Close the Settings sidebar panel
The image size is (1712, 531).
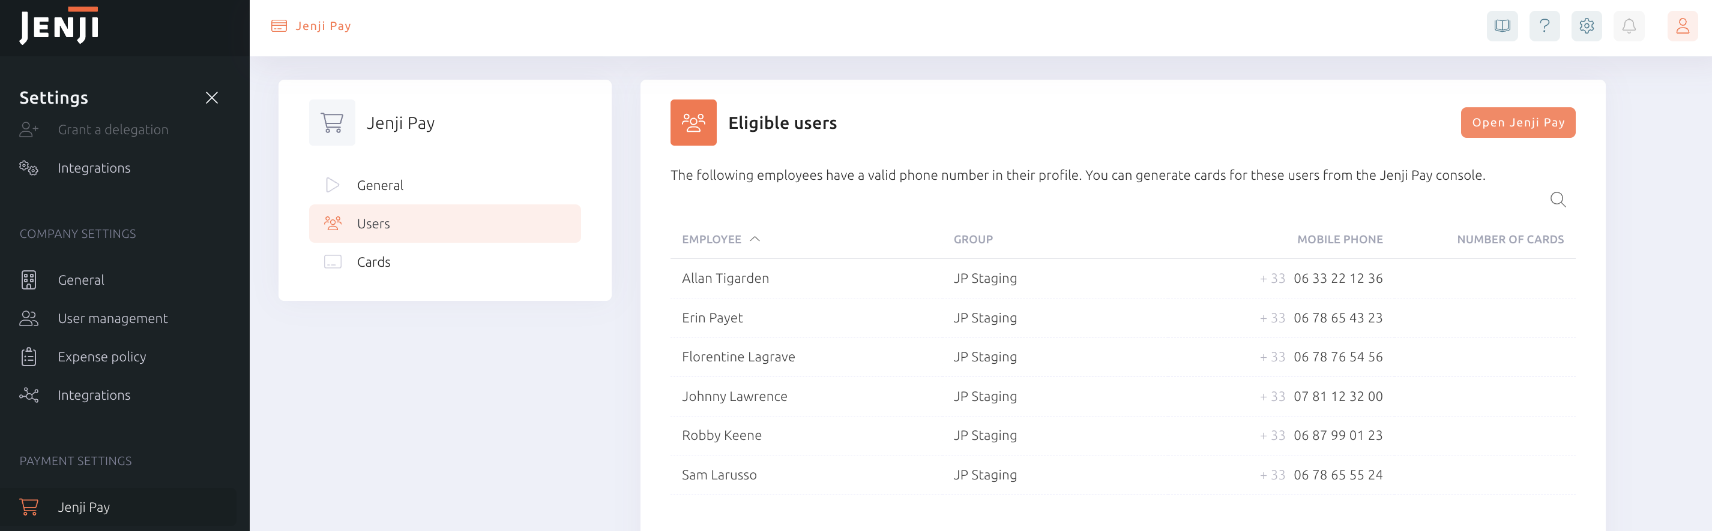pyautogui.click(x=211, y=98)
